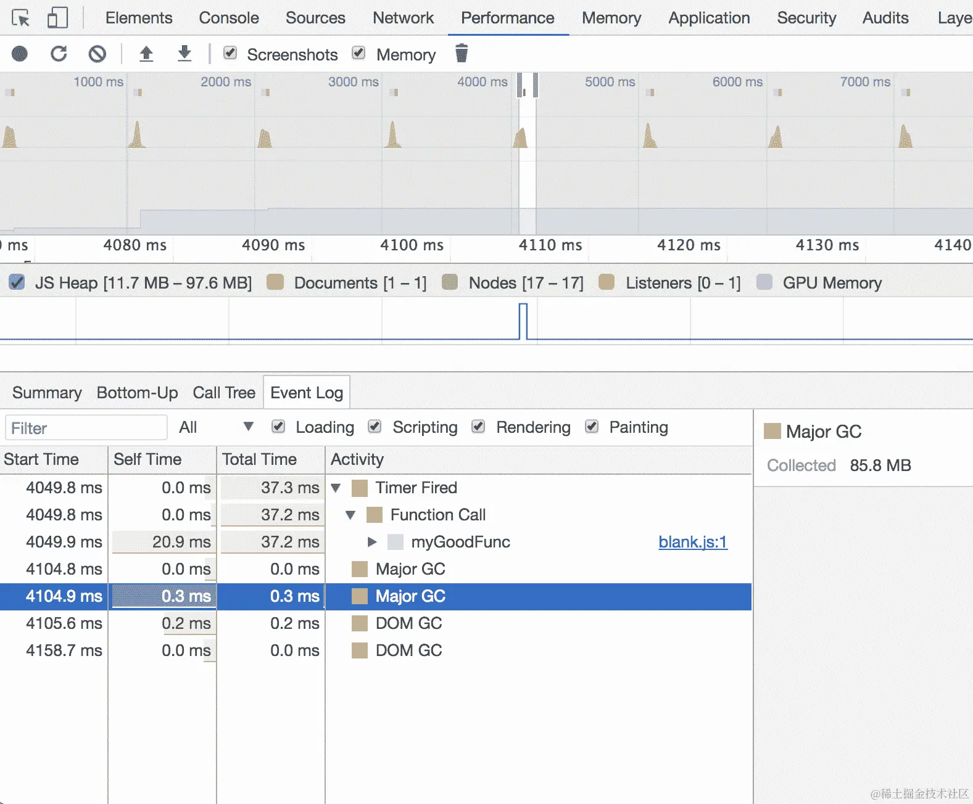The height and width of the screenshot is (804, 973).
Task: Click the Timer Fired color square
Action: (x=360, y=488)
